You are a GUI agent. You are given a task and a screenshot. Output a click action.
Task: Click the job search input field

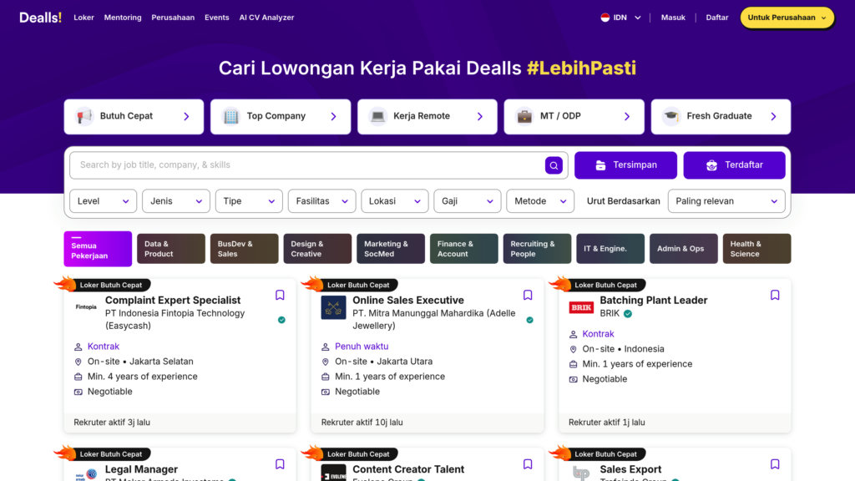pyautogui.click(x=309, y=165)
